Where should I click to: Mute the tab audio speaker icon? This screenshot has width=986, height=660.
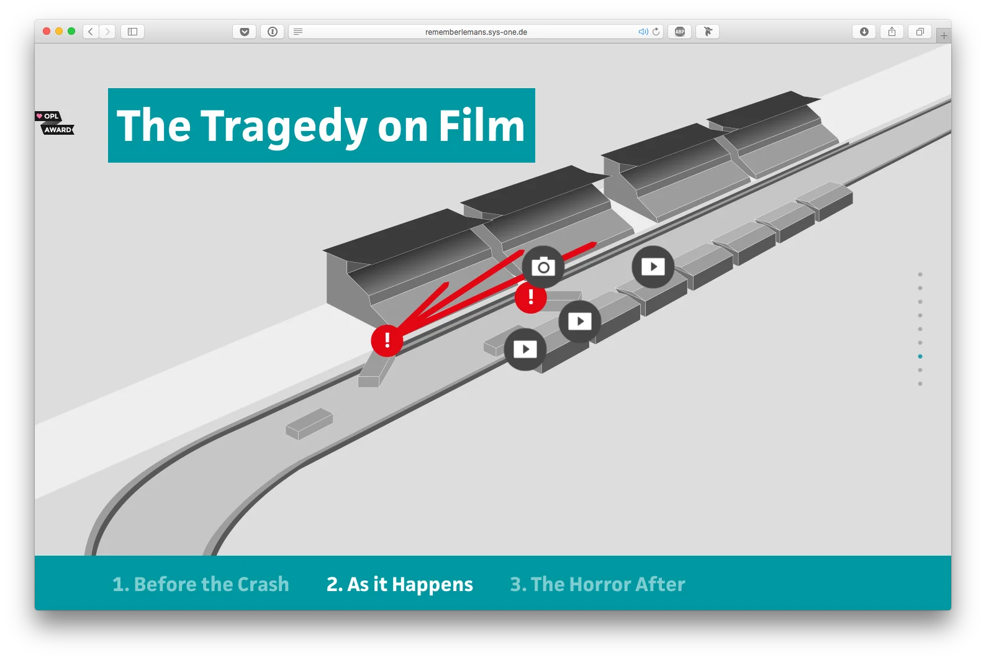(643, 32)
